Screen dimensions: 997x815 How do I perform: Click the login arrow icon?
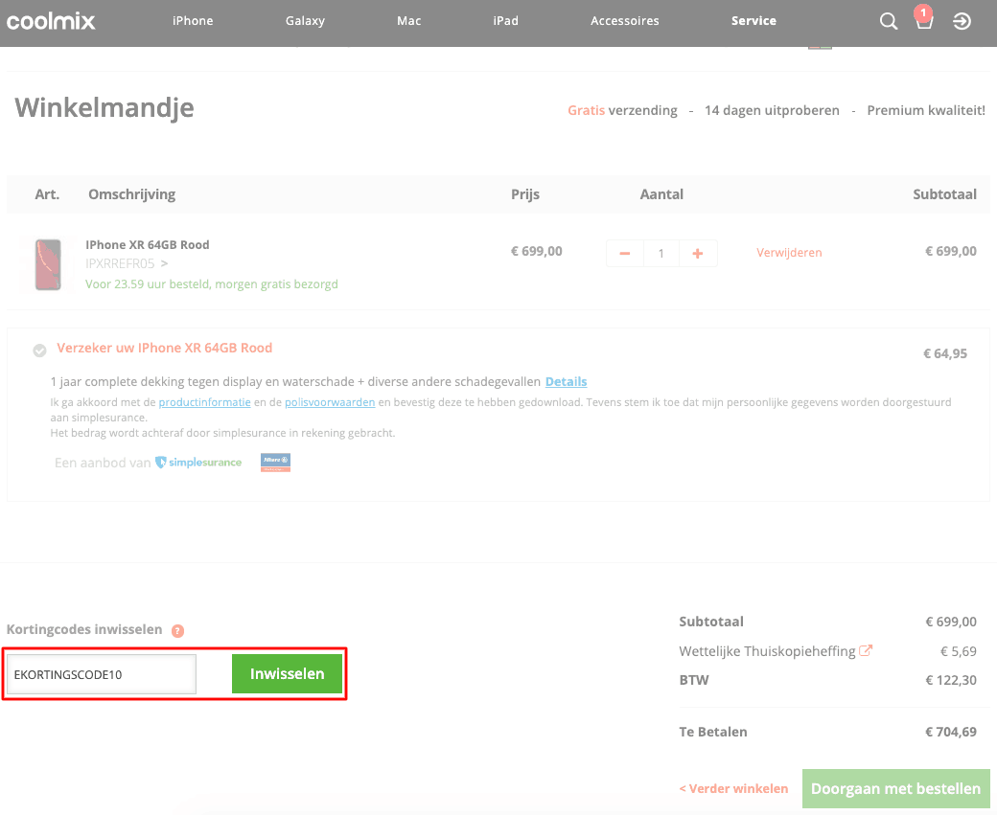coord(962,22)
